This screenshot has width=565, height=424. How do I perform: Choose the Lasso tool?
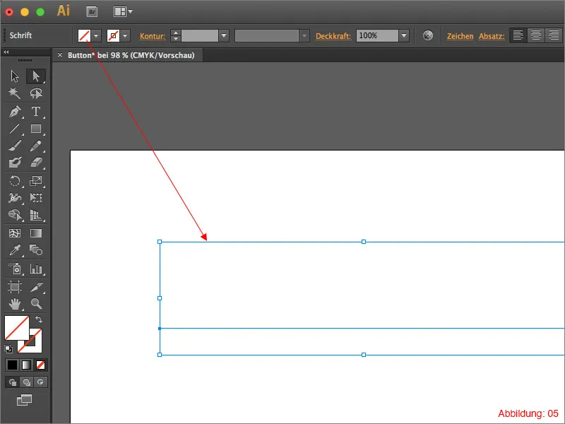(x=36, y=93)
